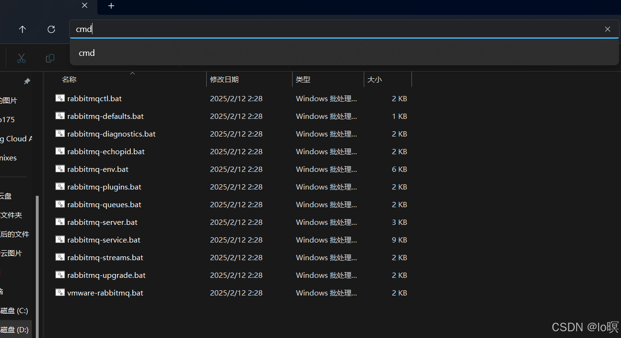Click the Cut scissors icon
The height and width of the screenshot is (338, 621).
21,58
